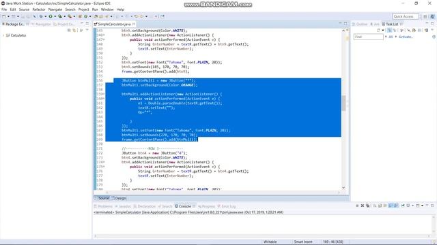Open the Window menu

point(107,10)
